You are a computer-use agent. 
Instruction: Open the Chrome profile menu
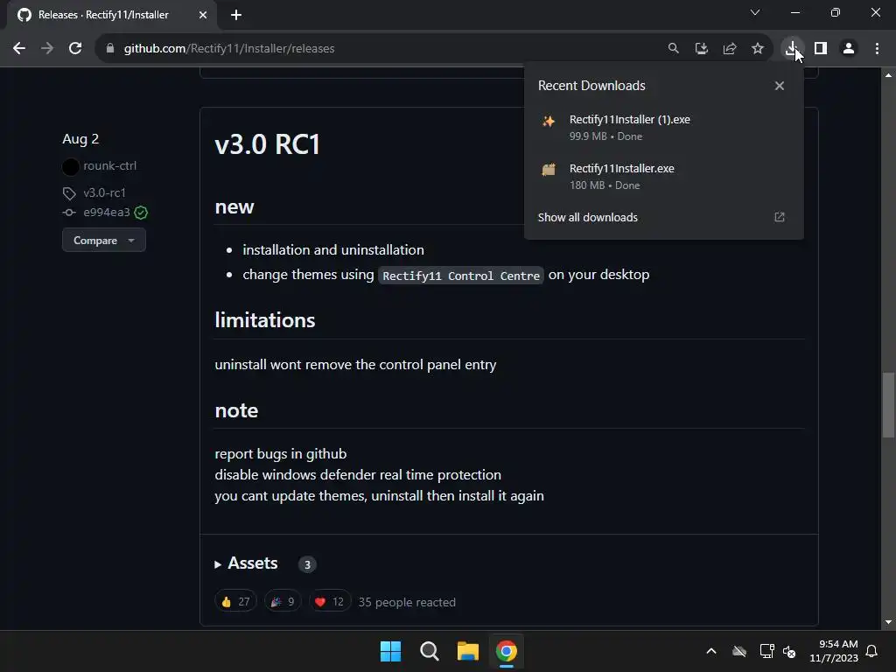pos(849,49)
